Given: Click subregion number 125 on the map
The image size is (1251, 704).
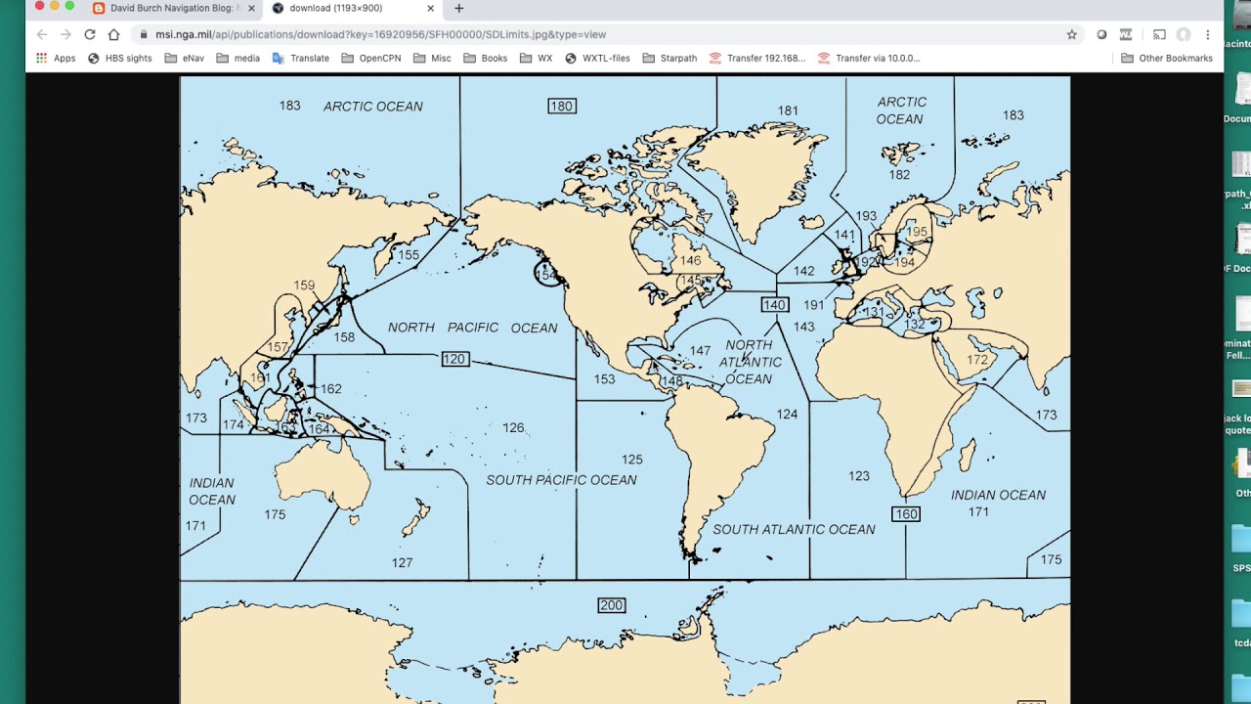Looking at the screenshot, I should click(631, 459).
